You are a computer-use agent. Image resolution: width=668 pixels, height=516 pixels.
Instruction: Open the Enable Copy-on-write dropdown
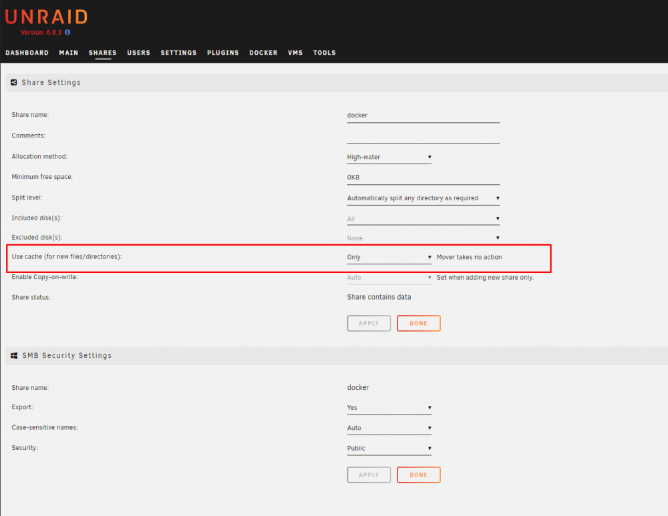point(389,278)
